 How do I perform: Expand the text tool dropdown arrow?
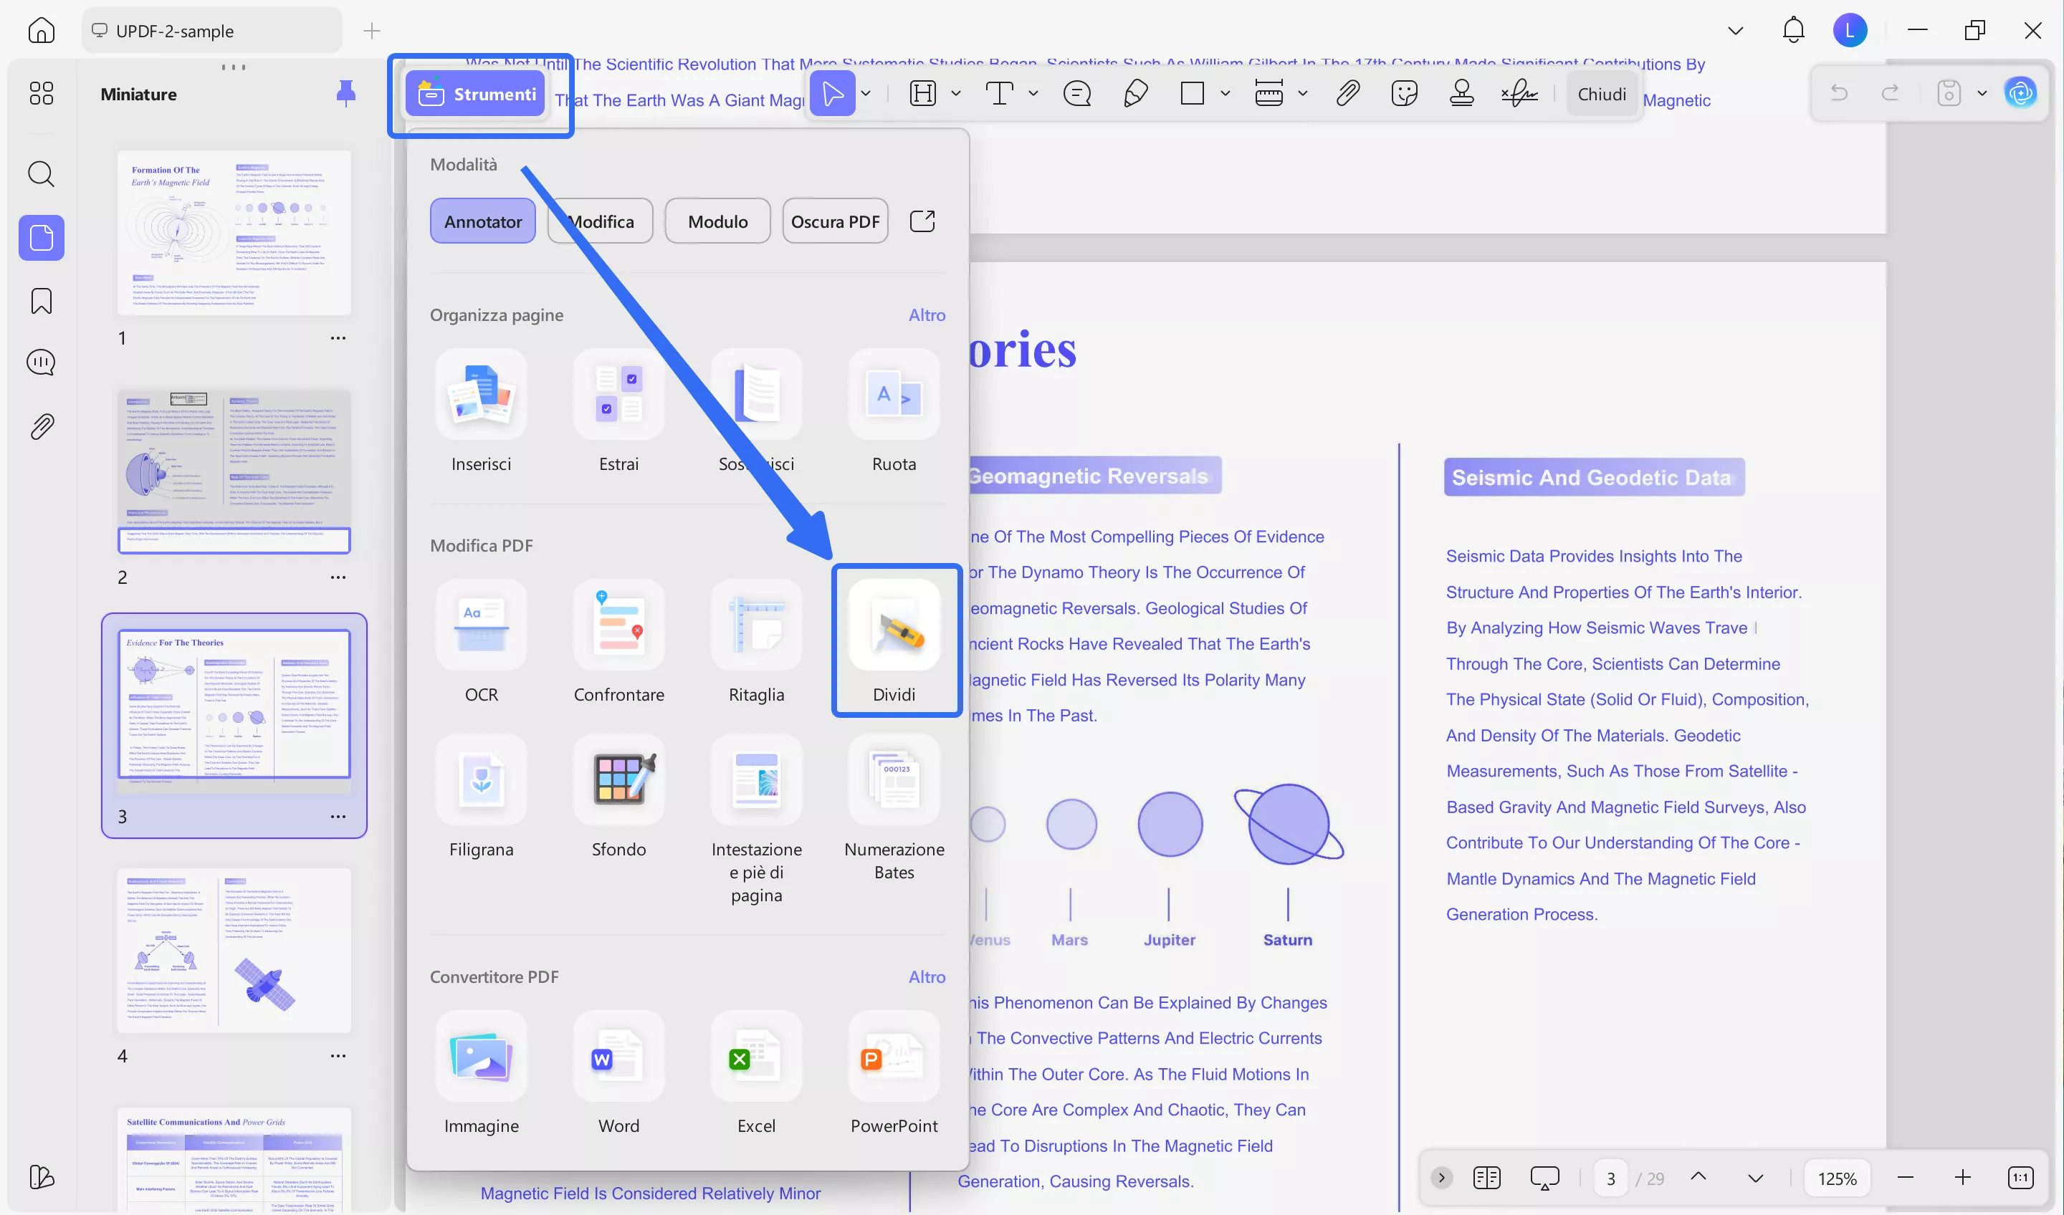tap(1033, 93)
